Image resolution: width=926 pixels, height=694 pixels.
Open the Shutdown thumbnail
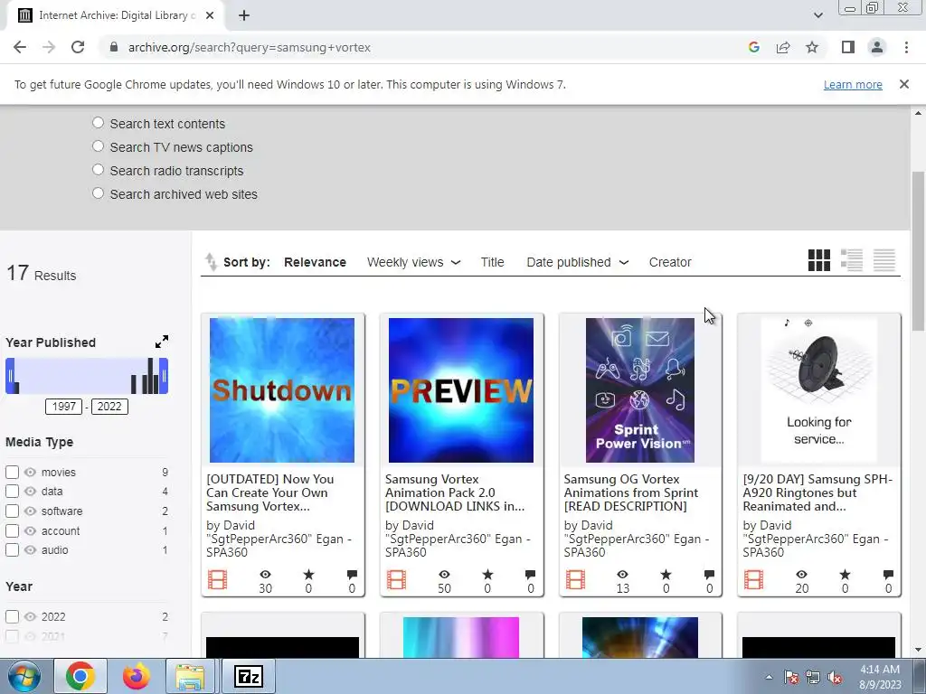[x=282, y=390]
